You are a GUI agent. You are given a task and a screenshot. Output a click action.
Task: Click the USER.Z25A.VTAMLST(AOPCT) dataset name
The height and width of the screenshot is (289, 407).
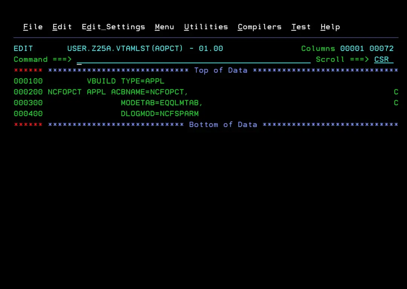coord(125,49)
